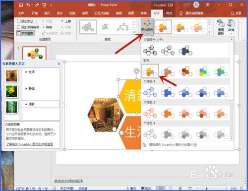The height and width of the screenshot is (191, 248).
Task: Choose first 彩色 colorful accent colors option
Action: (150, 71)
